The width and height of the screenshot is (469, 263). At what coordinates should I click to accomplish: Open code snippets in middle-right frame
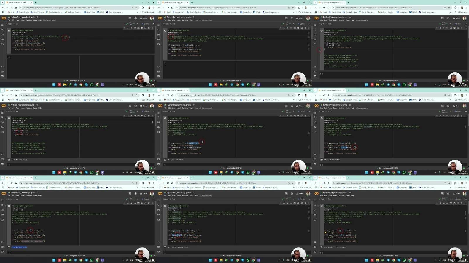pyautogui.click(x=315, y=154)
